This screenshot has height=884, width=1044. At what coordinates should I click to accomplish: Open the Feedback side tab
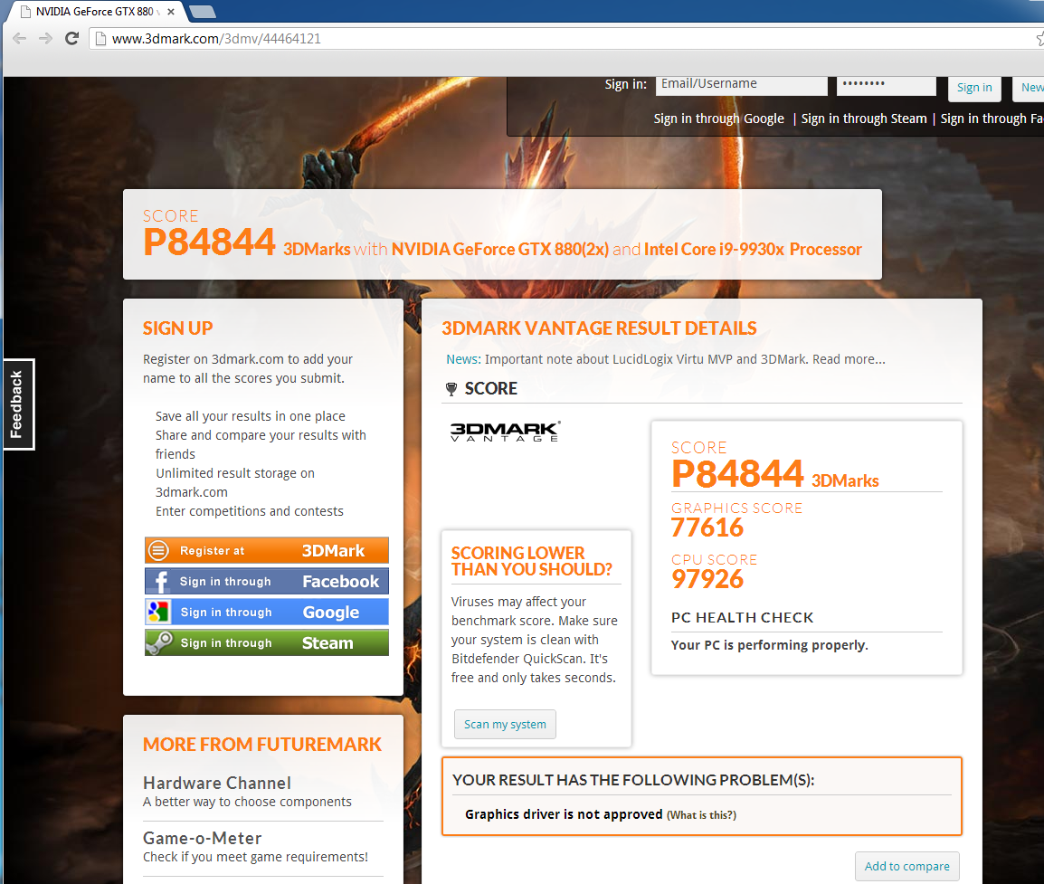[17, 404]
